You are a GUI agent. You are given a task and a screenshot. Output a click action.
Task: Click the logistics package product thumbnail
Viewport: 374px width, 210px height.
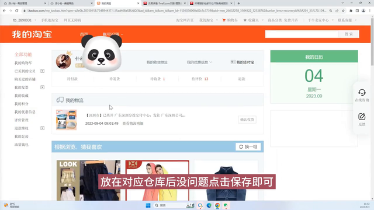tap(66, 120)
